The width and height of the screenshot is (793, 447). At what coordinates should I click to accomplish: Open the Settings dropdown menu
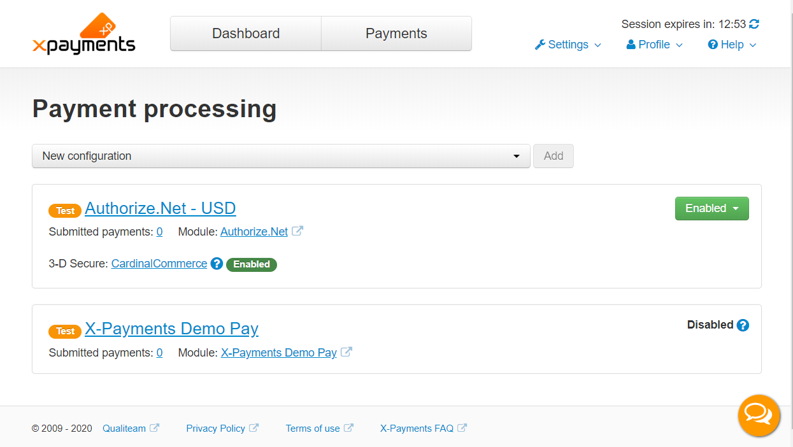[x=568, y=45]
